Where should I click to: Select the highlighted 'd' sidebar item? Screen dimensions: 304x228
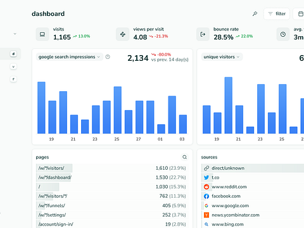(13, 54)
